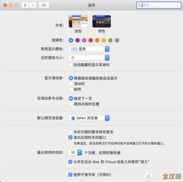
Task: Go forward with the right chevron button
Action: [x=33, y=5]
